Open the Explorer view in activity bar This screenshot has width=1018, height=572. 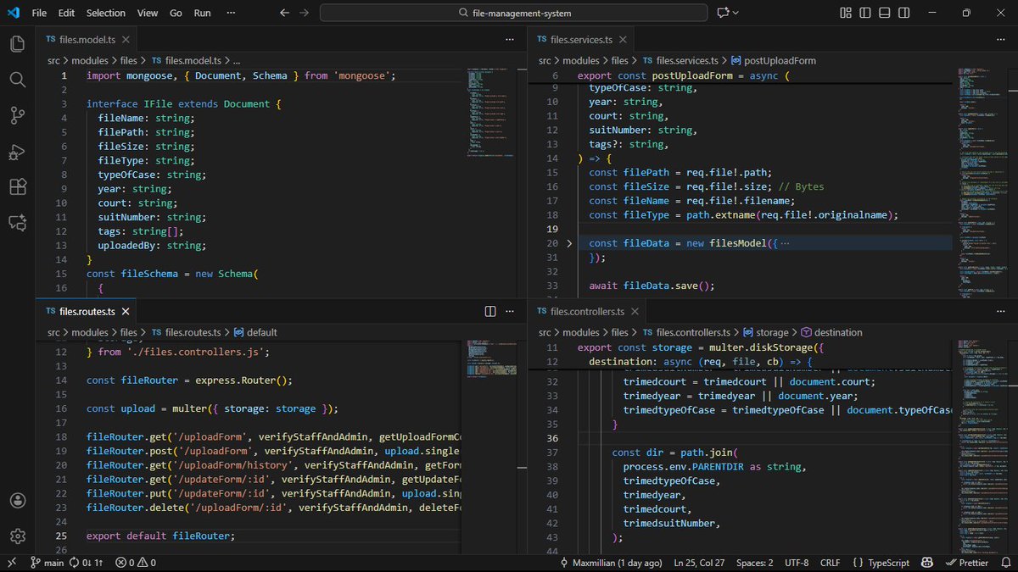click(17, 44)
